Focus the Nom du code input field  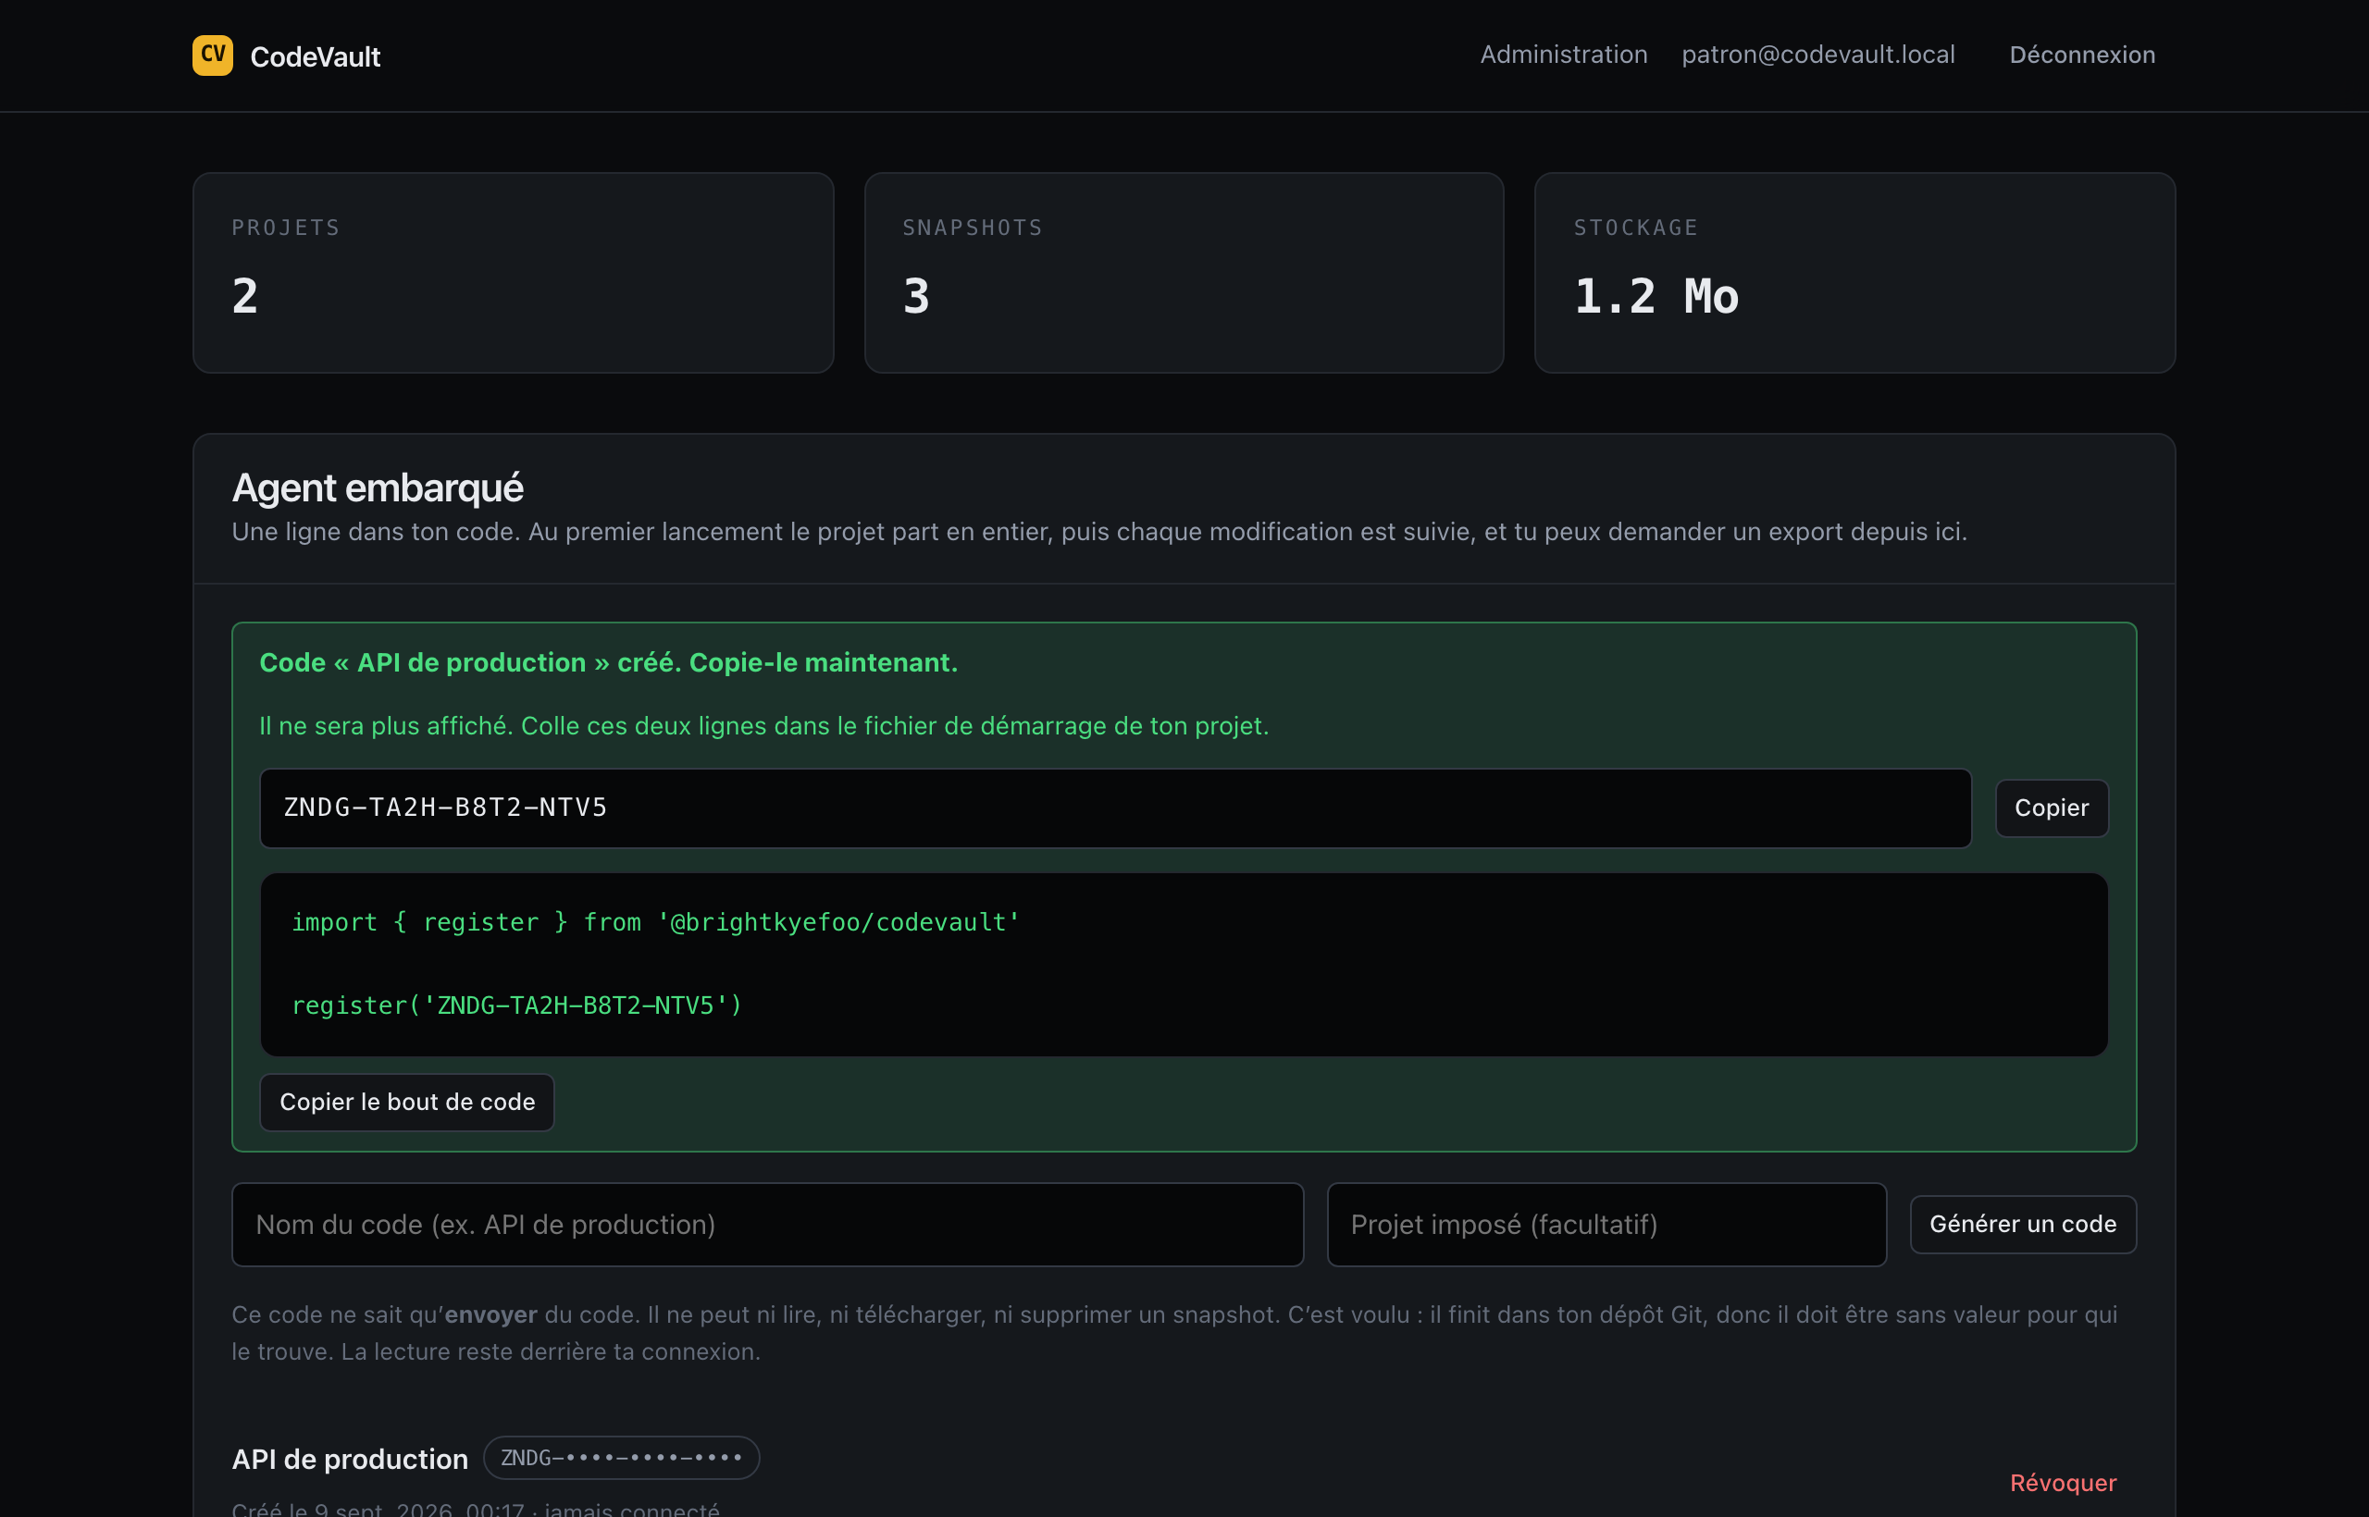(766, 1224)
